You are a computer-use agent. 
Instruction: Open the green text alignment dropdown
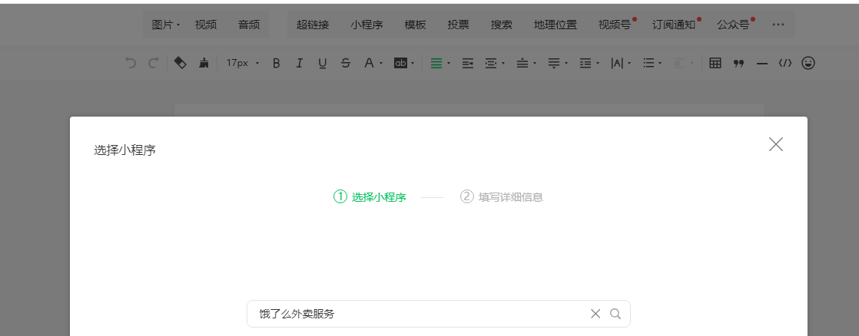coord(440,63)
